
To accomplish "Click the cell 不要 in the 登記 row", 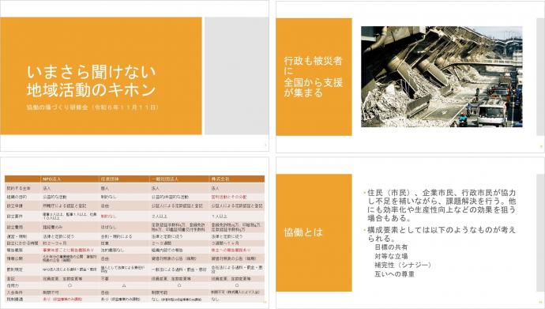I will pyautogui.click(x=104, y=278).
